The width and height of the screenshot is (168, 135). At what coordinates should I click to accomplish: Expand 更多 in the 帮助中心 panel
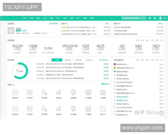[160, 24]
